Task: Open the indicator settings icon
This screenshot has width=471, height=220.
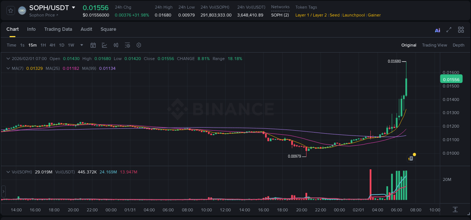Action: pyautogui.click(x=127, y=45)
